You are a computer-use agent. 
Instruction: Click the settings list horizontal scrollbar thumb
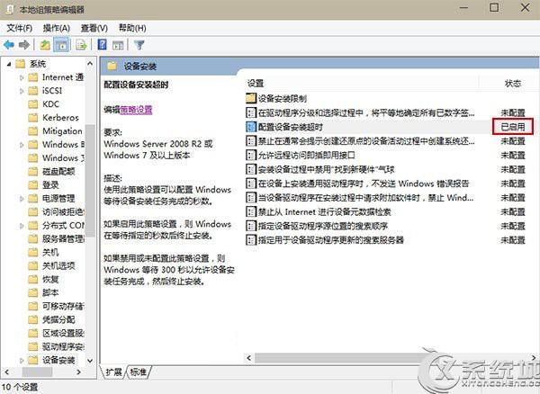341,358
